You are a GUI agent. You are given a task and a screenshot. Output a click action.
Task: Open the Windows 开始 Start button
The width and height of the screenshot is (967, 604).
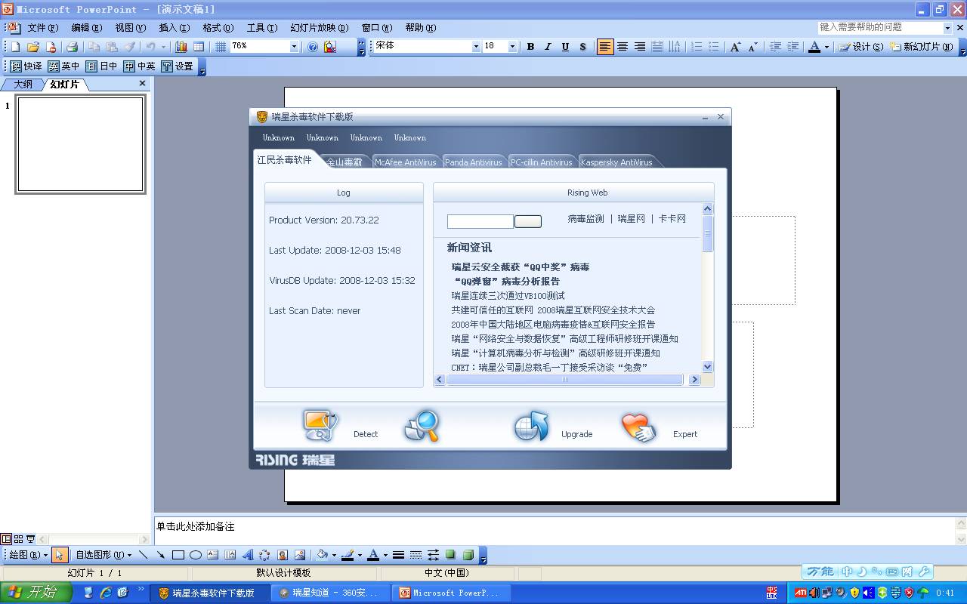click(x=36, y=593)
